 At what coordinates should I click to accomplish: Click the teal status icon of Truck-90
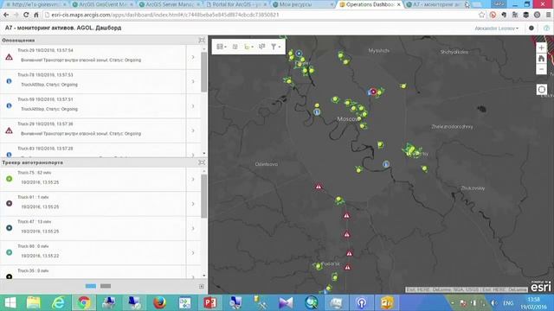pos(10,252)
